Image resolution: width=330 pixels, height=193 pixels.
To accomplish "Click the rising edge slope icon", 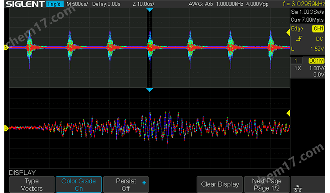I will (299, 39).
